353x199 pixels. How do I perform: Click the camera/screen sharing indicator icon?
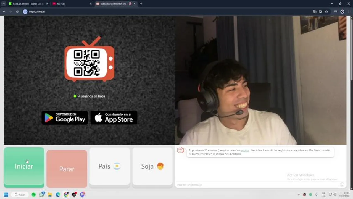[320, 12]
